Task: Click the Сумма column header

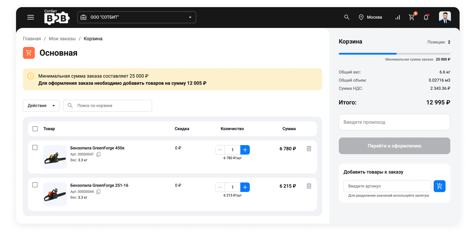Action: 289,129
